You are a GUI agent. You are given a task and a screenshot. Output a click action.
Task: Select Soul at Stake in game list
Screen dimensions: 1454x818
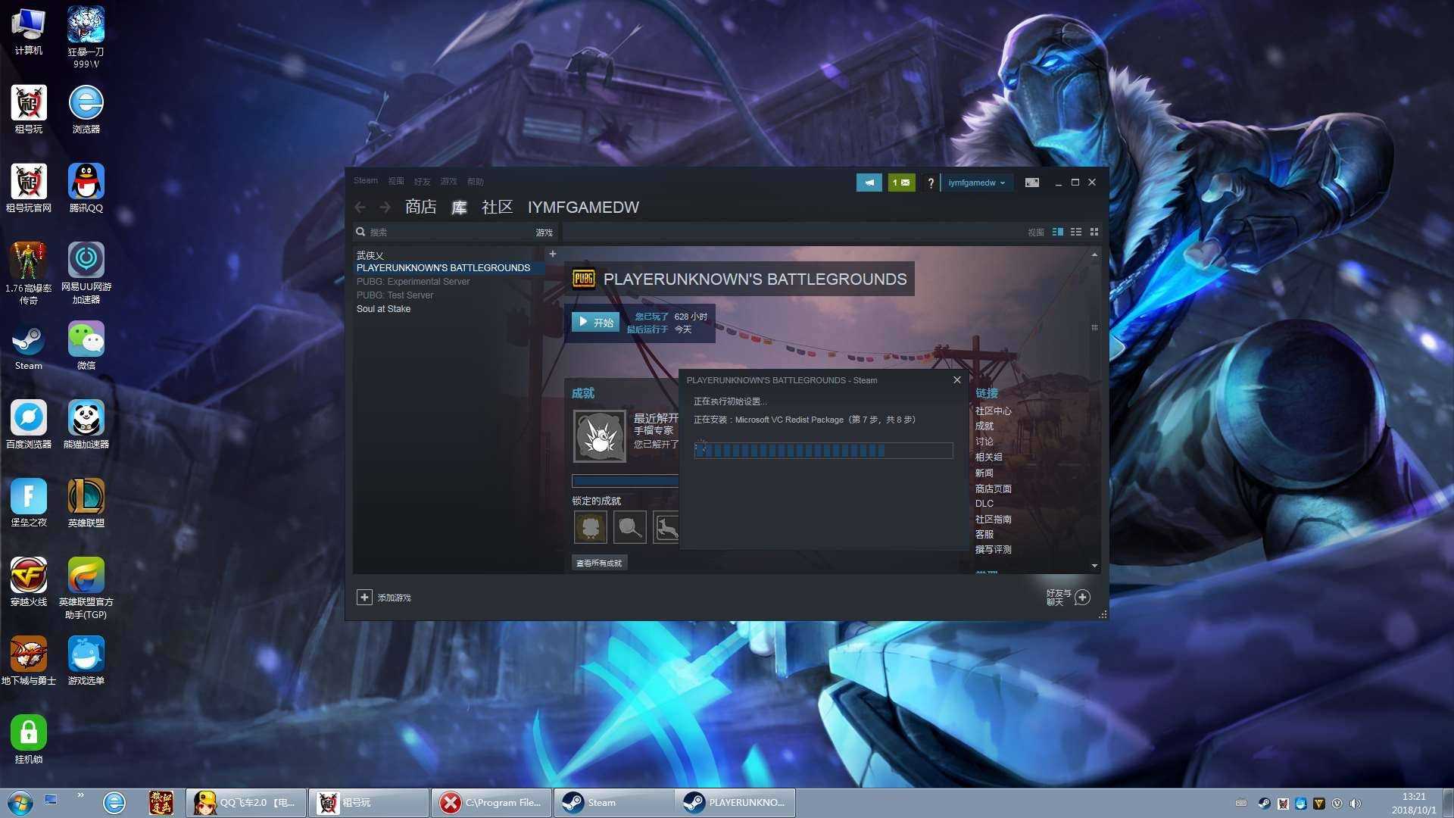click(383, 309)
